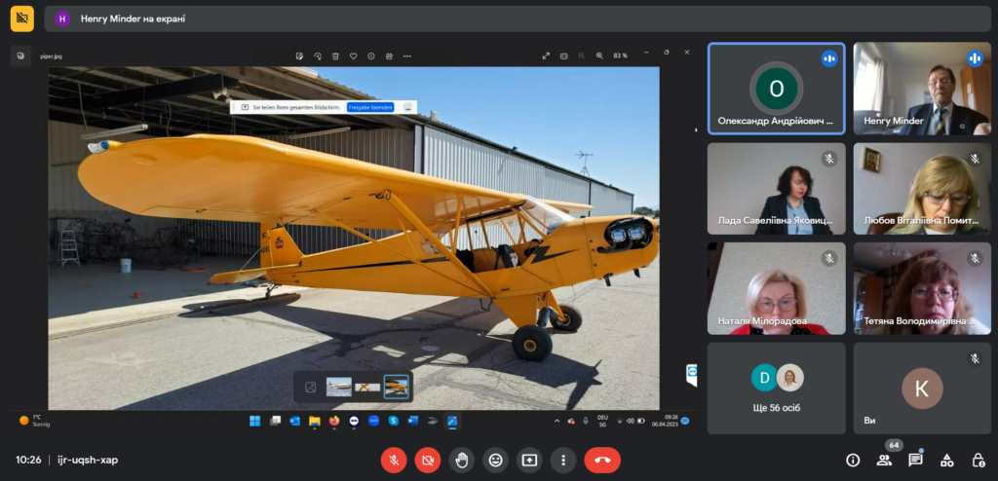Image resolution: width=998 pixels, height=481 pixels.
Task: Open the more options three-dot menu
Action: tap(563, 460)
